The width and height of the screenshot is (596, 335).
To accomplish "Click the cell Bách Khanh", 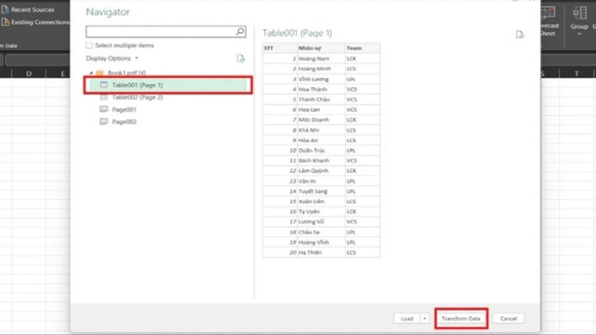I will 321,161.
